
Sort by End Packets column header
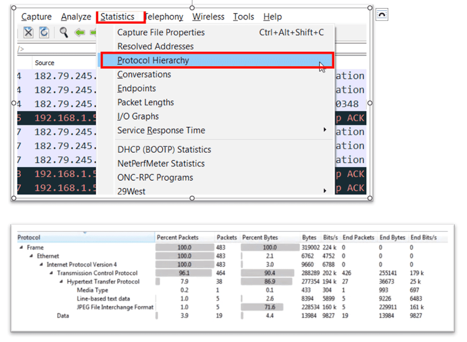tap(358, 237)
